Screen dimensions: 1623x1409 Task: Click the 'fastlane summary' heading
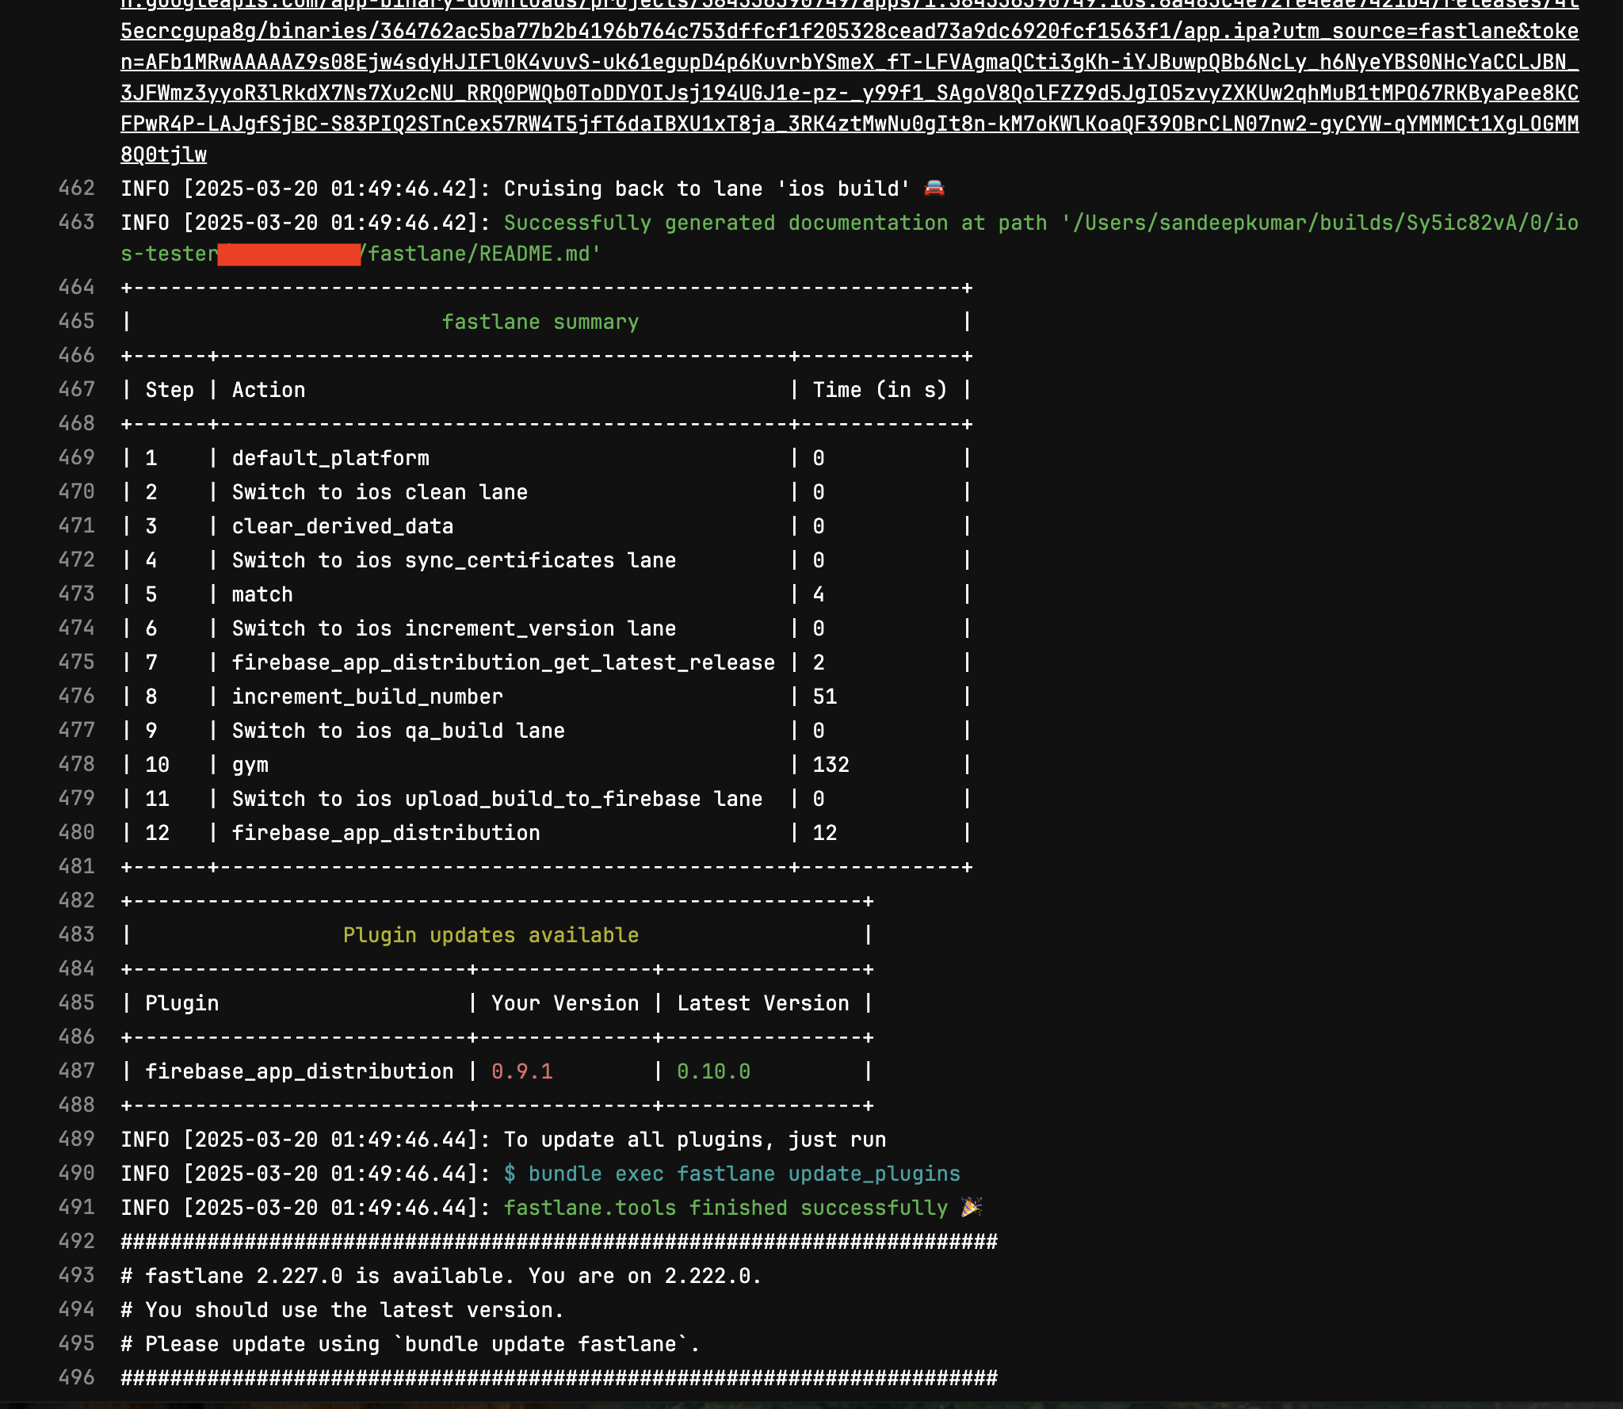coord(540,322)
